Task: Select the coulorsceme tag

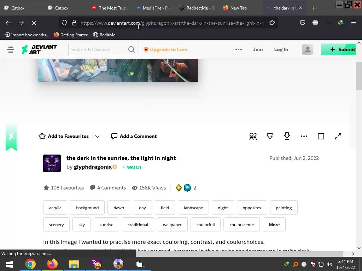Action: pyautogui.click(x=241, y=224)
